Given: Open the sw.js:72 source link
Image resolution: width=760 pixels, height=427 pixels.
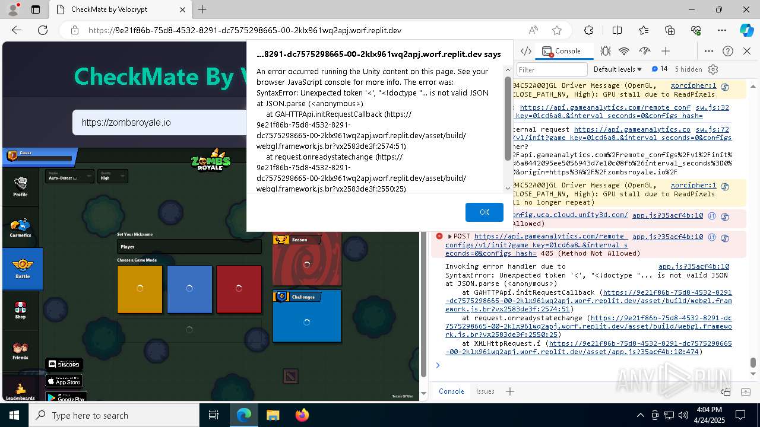Looking at the screenshot, I should 712,129.
